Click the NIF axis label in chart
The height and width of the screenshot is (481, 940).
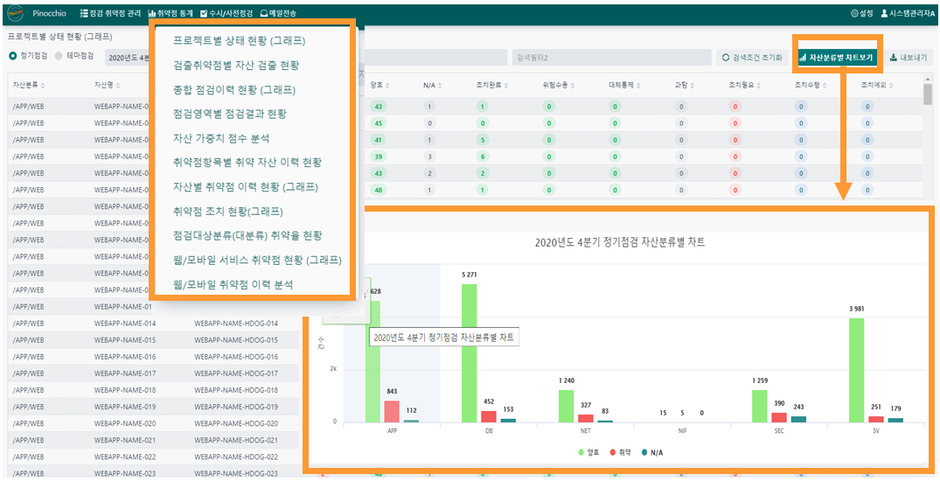click(682, 430)
